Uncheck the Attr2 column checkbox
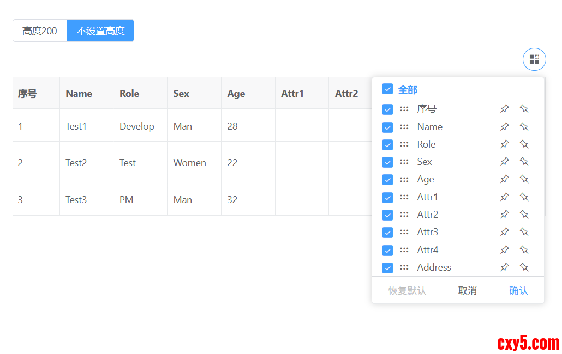This screenshot has width=562, height=354. (387, 215)
